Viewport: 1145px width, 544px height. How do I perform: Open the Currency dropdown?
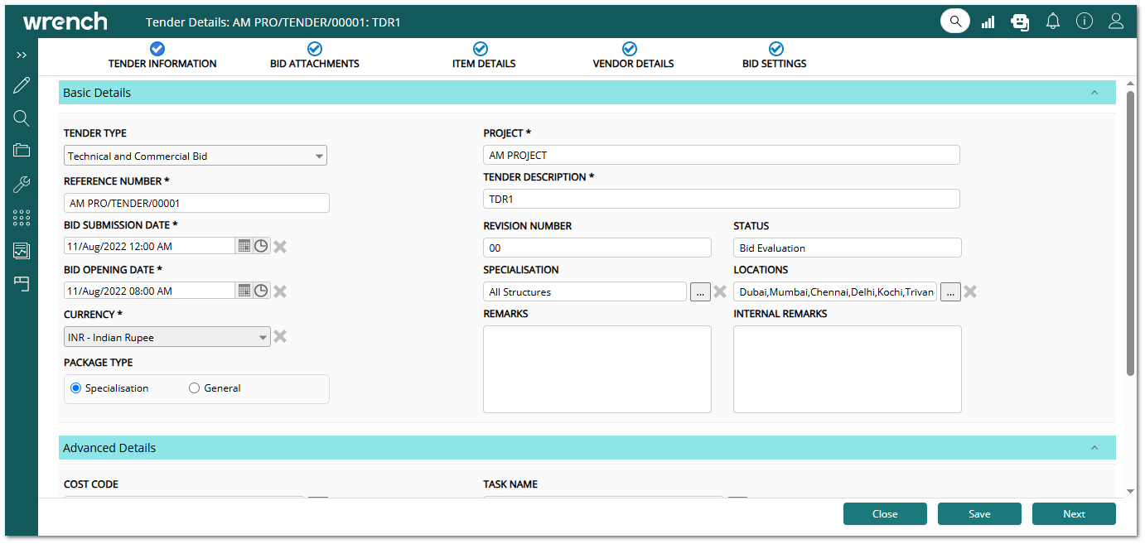167,337
